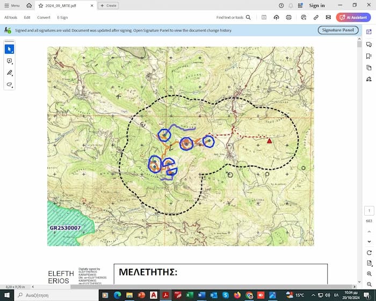Choose the Select arrow tool
This screenshot has height=301, width=376.
9,49
